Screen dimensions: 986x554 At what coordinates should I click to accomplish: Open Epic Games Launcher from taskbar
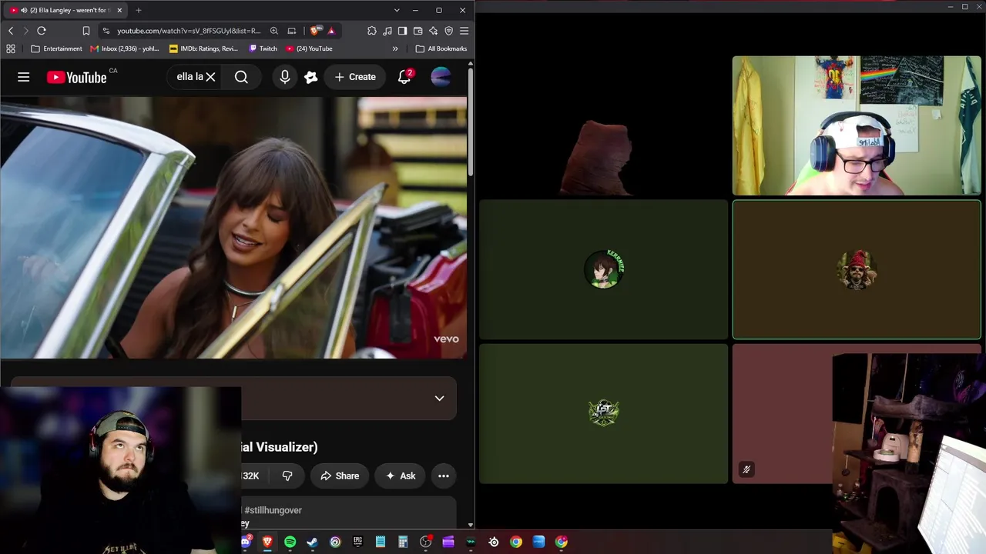coord(357,542)
